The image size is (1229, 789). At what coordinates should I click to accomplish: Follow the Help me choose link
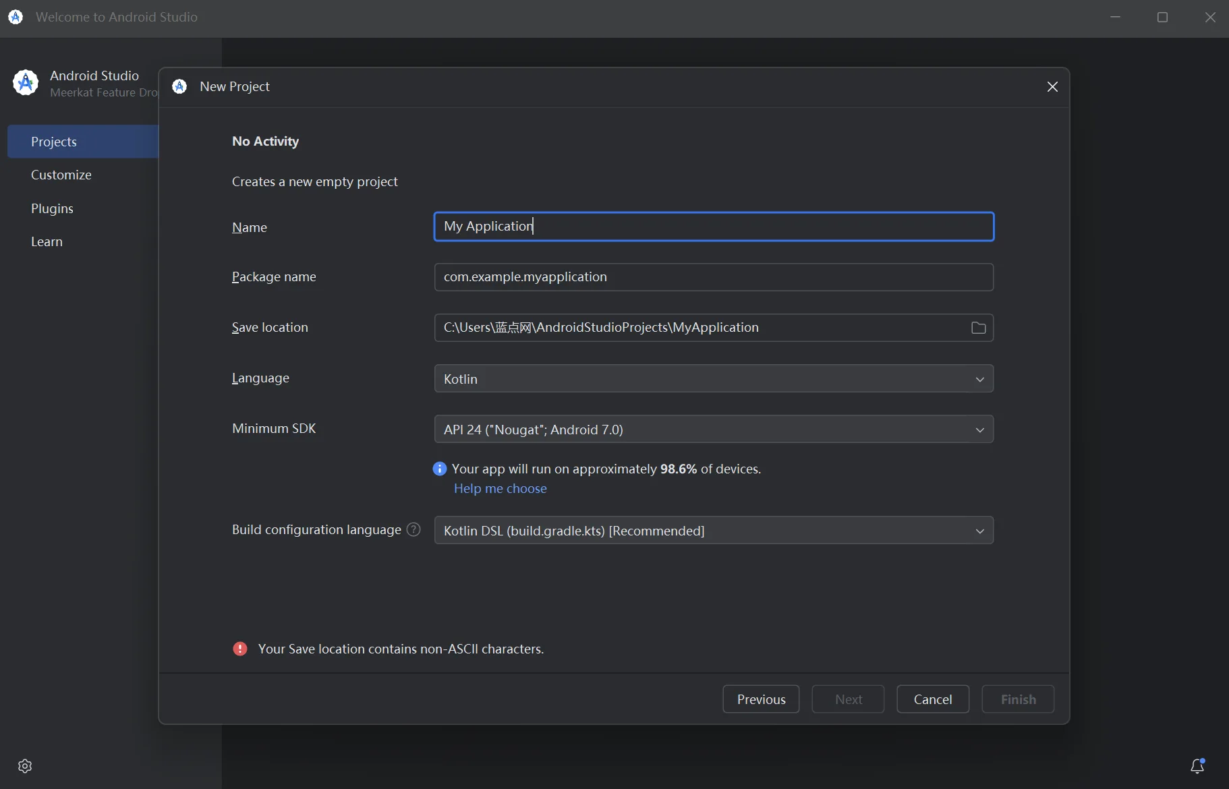500,488
